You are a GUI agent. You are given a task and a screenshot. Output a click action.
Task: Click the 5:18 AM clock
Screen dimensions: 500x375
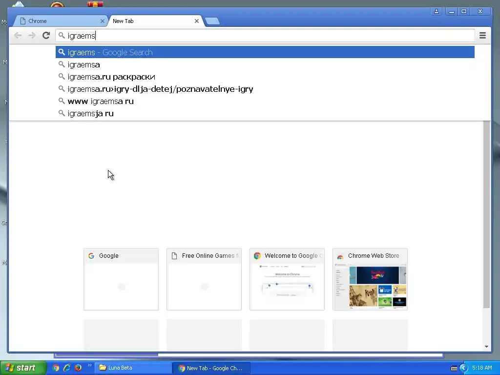pyautogui.click(x=482, y=368)
